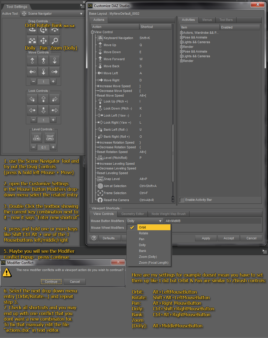Image resolution: width=268 pixels, height=338 pixels.
Task: Open the Geometry Editor shortcuts tab
Action: (133, 214)
